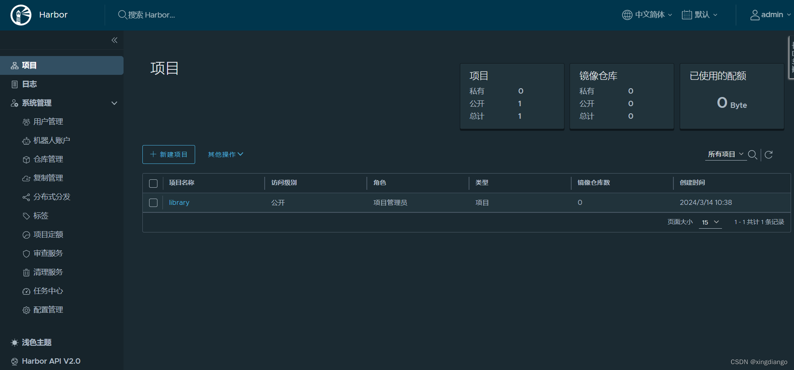Click the 标签 tag icon
The image size is (794, 370).
(26, 216)
